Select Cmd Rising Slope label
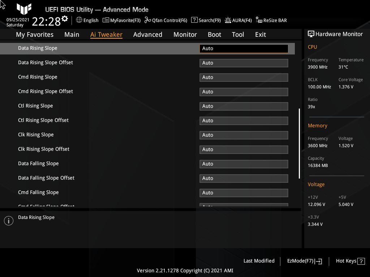Viewport: 370px width, 277px height. click(38, 77)
